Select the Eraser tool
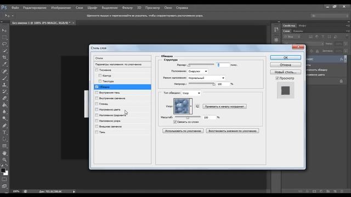351x197 pixels. [x=4, y=98]
